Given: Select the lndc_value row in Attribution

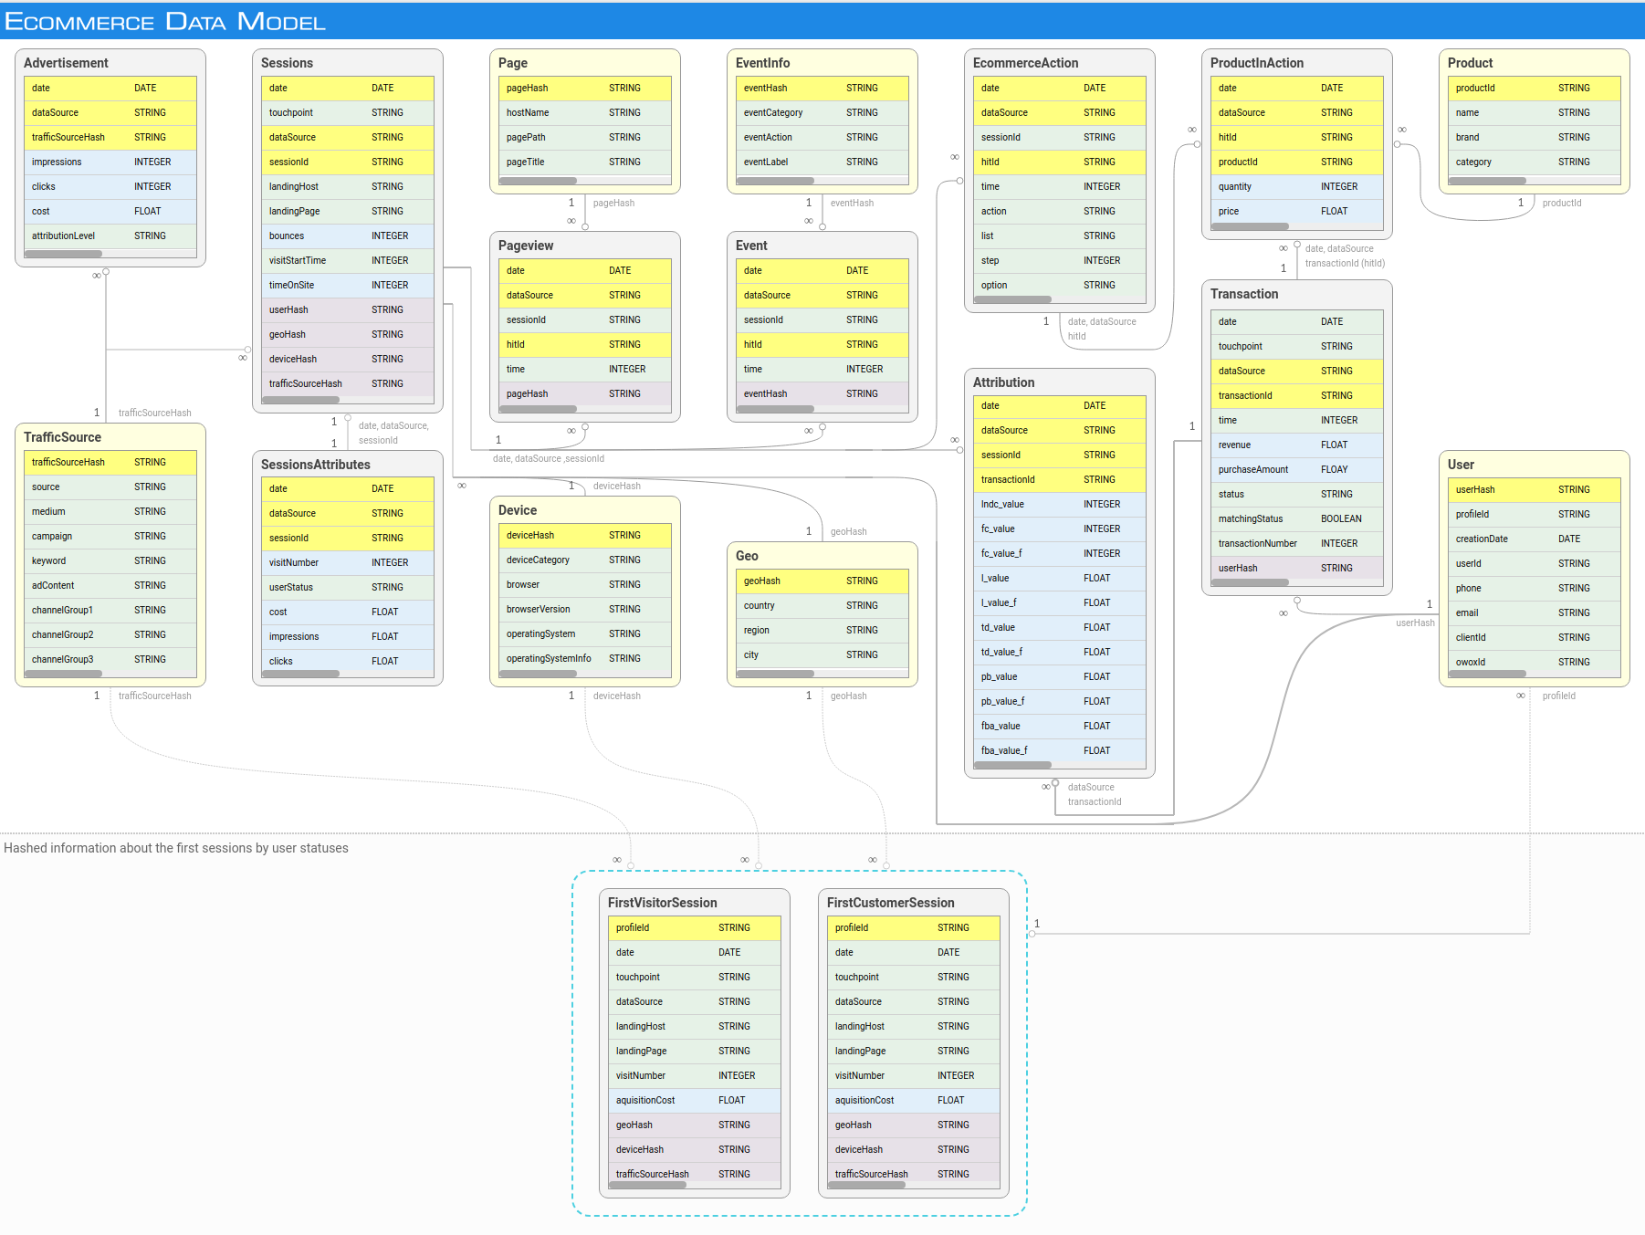Looking at the screenshot, I should click(1059, 505).
